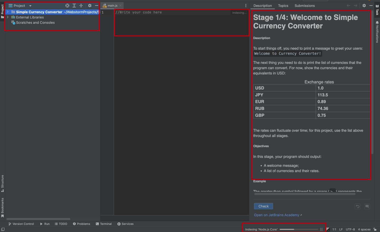Open Project panel settings gear
Viewport: 380px width, 232px height.
pos(90,6)
